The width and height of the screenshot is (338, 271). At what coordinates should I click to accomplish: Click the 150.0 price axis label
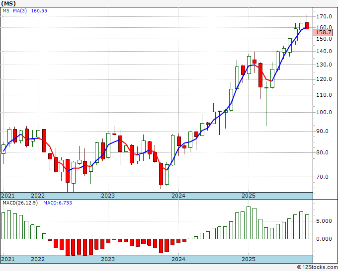point(324,39)
